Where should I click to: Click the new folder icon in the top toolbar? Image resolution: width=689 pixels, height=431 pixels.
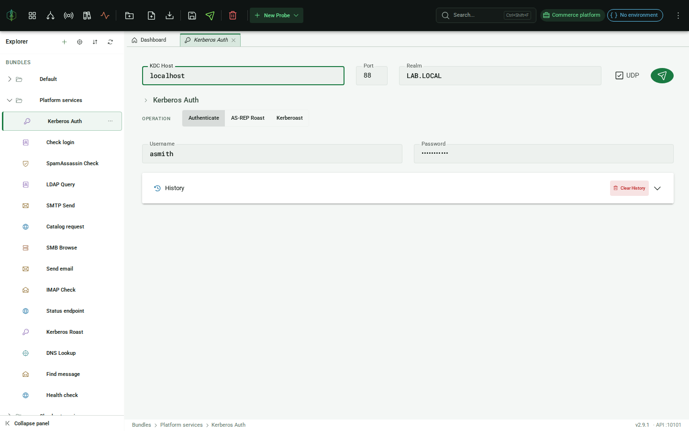pyautogui.click(x=129, y=15)
